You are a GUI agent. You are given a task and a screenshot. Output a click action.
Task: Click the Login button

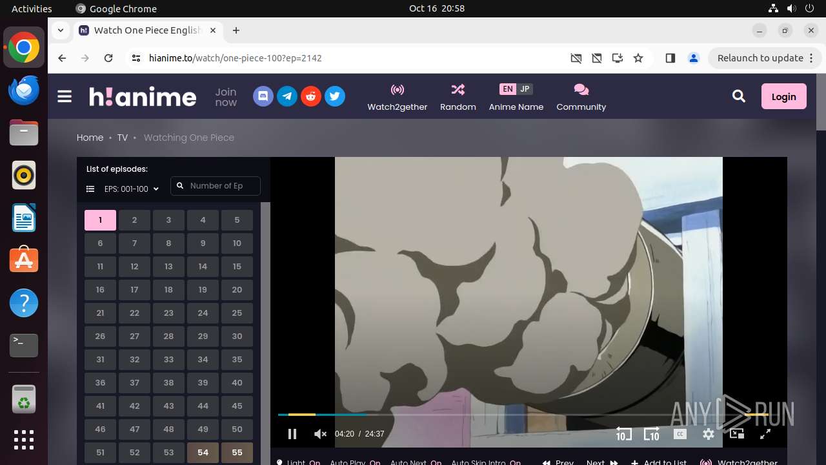(x=784, y=97)
